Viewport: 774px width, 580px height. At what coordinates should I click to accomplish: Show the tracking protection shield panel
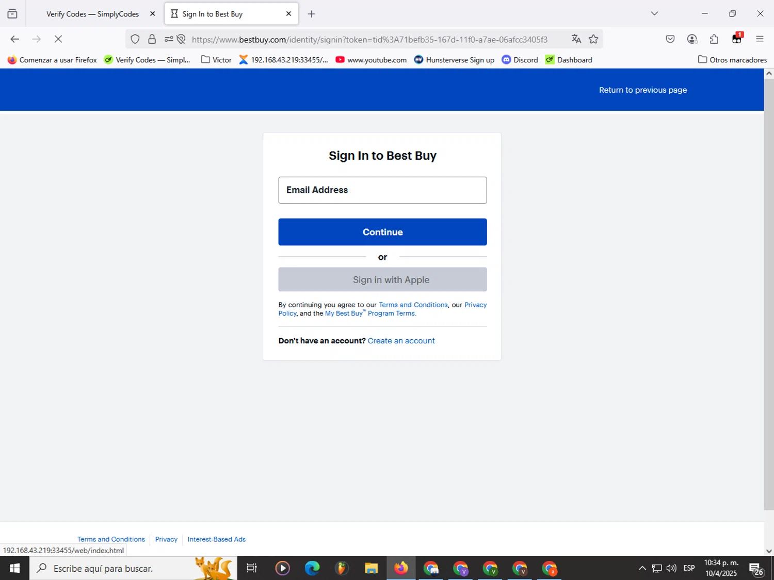point(135,39)
